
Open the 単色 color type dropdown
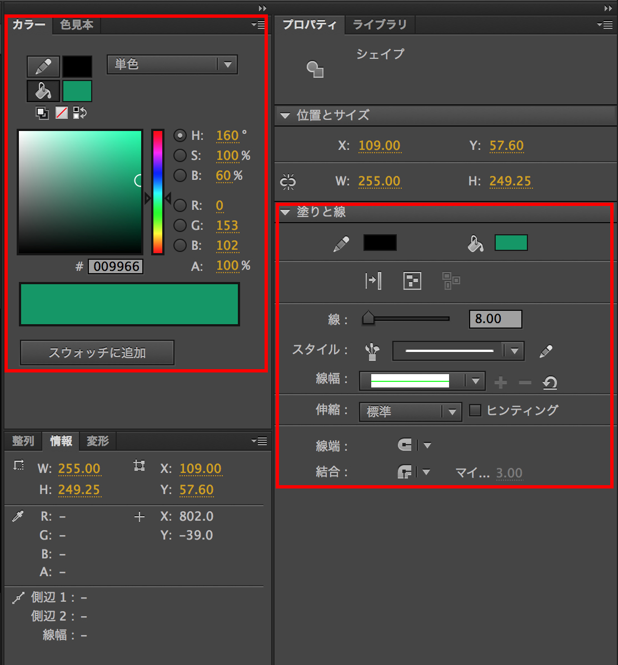tap(172, 64)
